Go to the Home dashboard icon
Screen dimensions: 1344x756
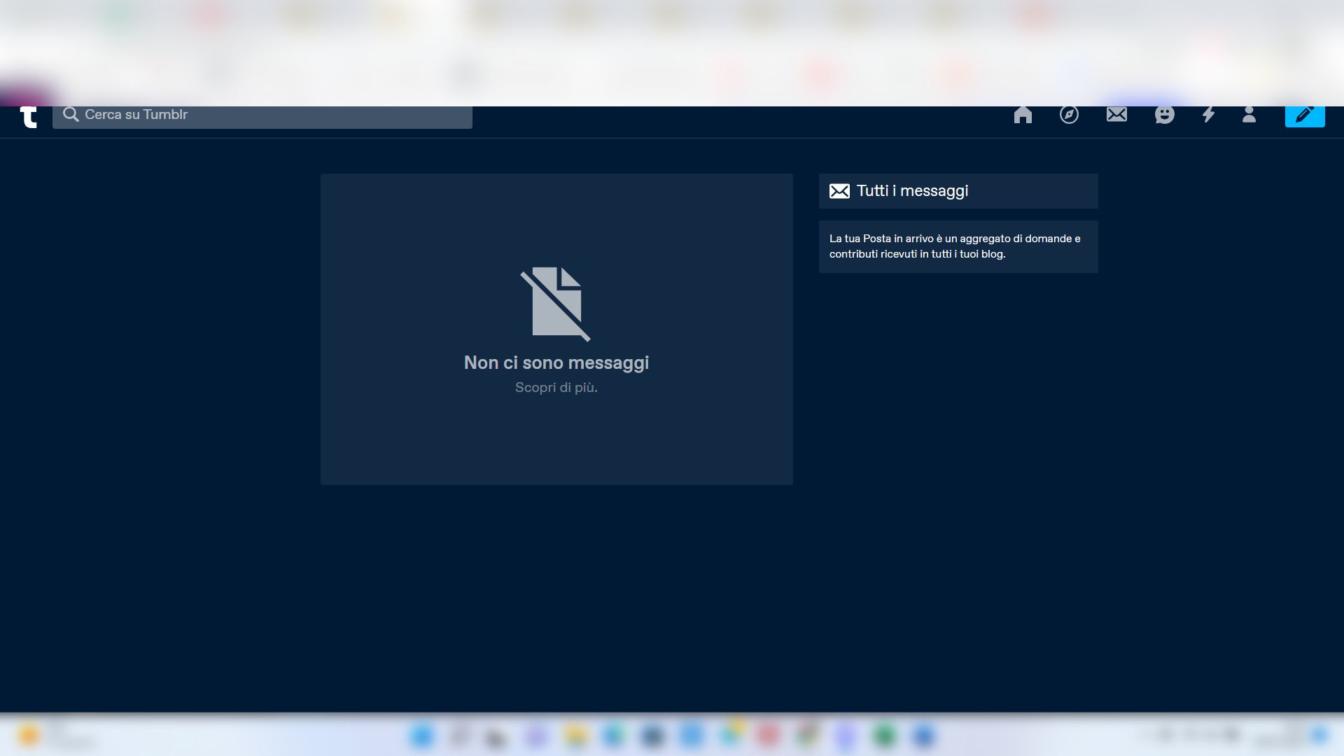click(x=1023, y=115)
